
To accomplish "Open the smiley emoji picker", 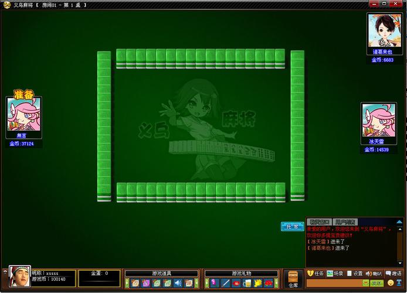I will pos(391,283).
